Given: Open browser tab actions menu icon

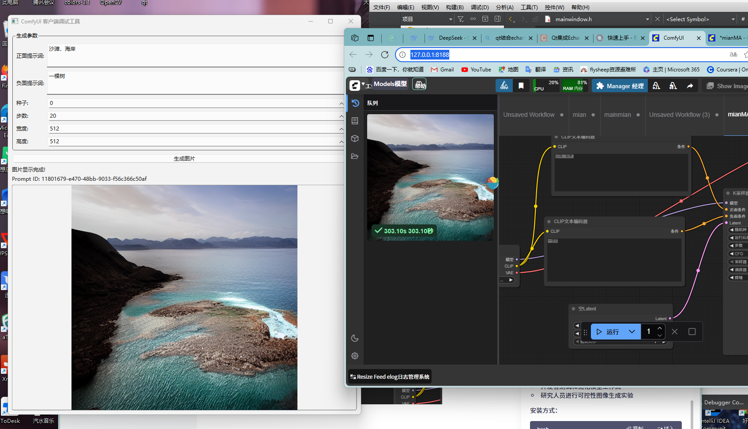Looking at the screenshot, I should tap(371, 38).
